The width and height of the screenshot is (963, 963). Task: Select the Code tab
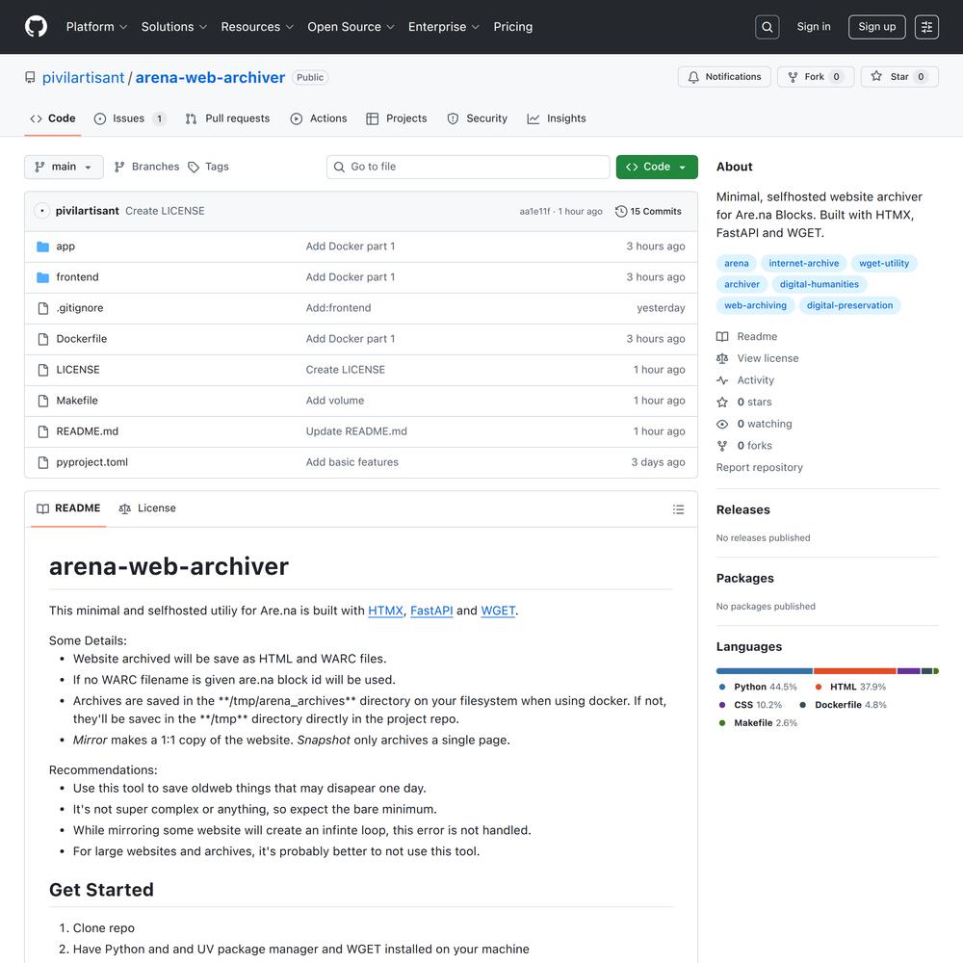click(53, 118)
